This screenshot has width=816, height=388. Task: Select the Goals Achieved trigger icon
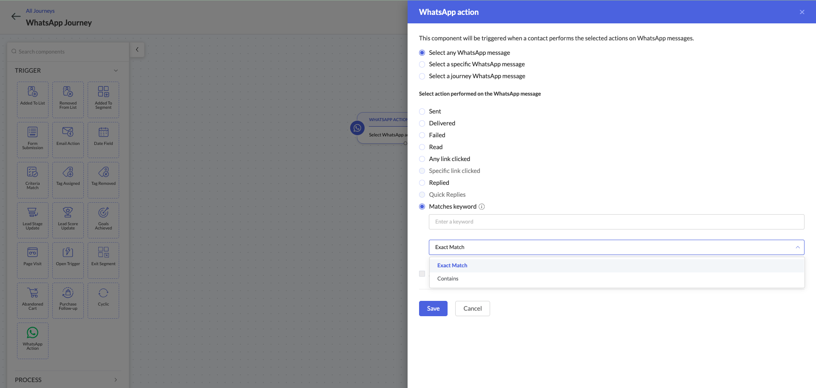pyautogui.click(x=103, y=212)
